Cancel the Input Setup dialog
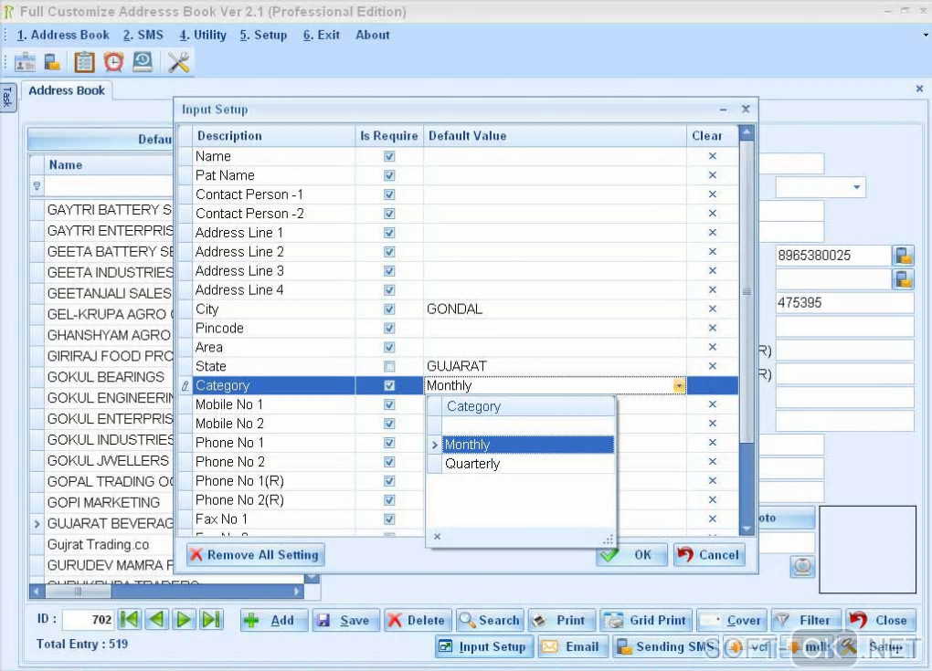The width and height of the screenshot is (932, 671). 709,555
